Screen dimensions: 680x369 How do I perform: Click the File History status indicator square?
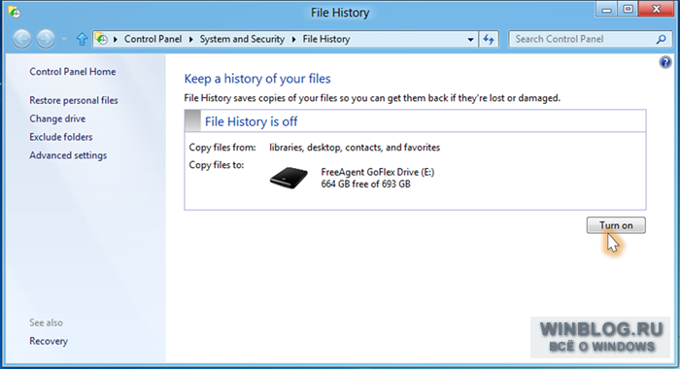click(192, 120)
